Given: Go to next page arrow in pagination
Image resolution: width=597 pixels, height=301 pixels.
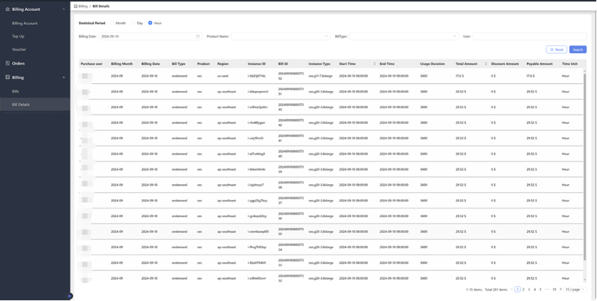Looking at the screenshot, I should (560, 290).
